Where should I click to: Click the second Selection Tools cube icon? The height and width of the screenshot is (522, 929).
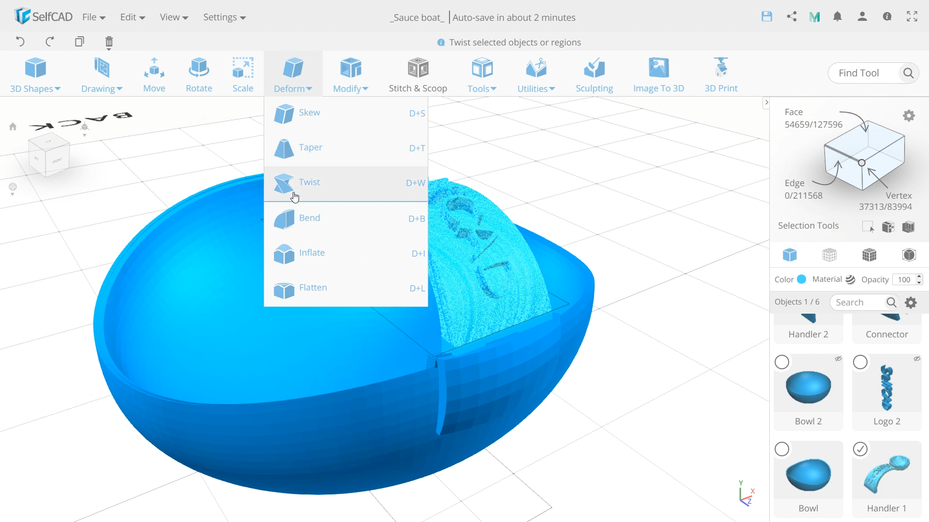(888, 226)
